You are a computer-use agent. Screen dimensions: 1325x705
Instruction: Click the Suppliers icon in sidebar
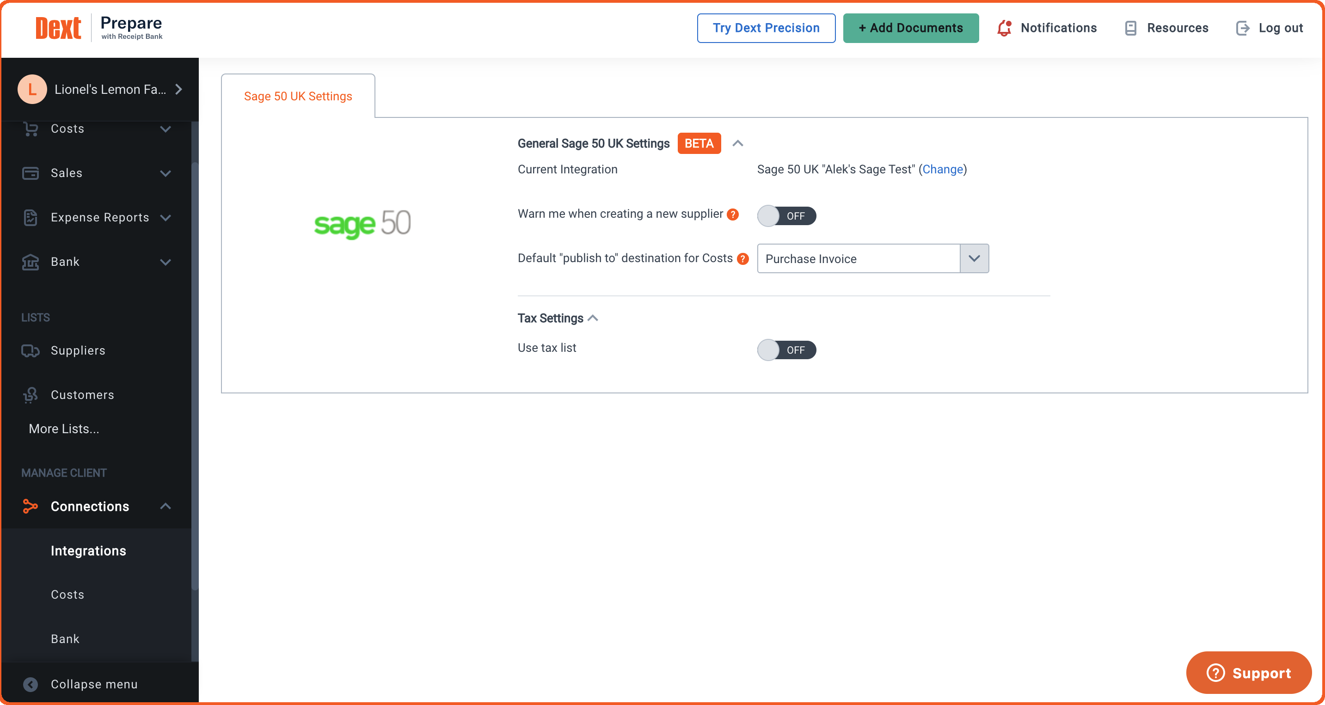point(30,351)
